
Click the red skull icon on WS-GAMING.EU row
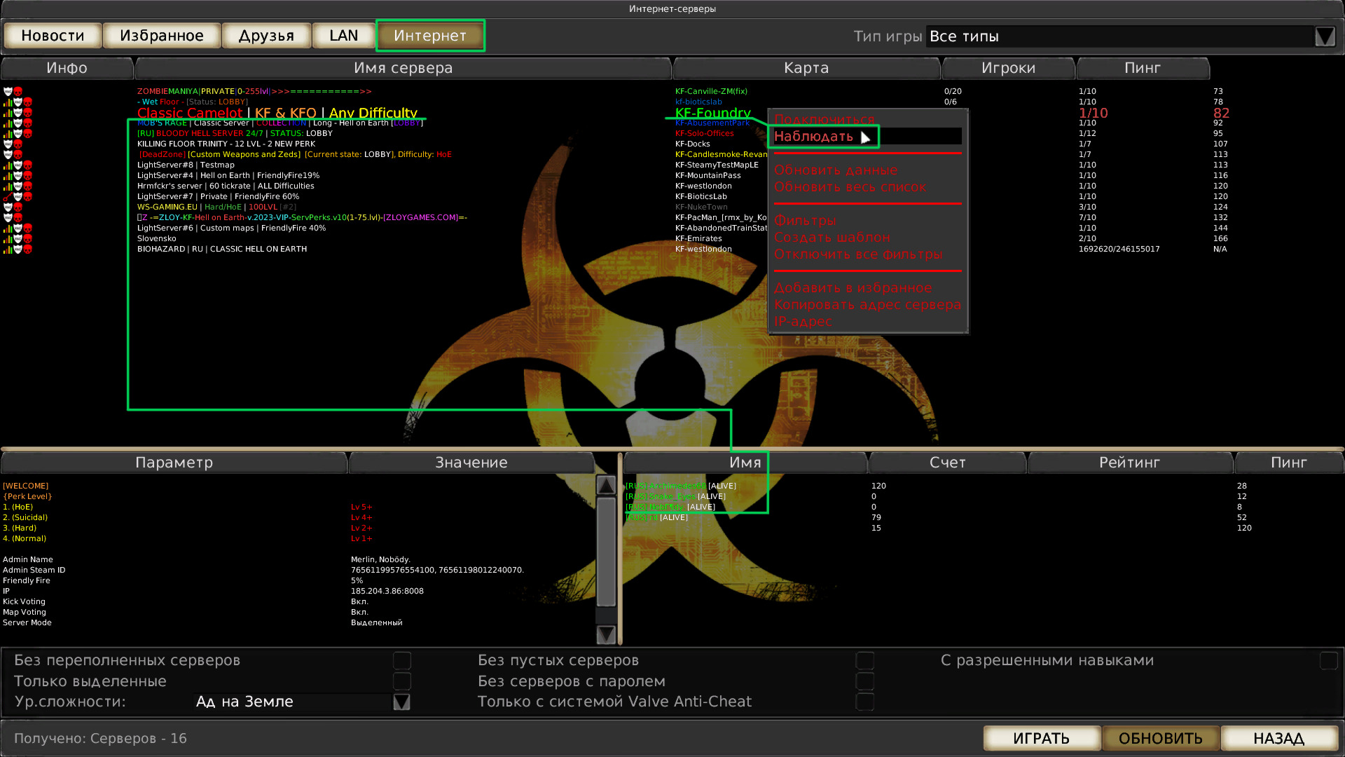pos(18,207)
